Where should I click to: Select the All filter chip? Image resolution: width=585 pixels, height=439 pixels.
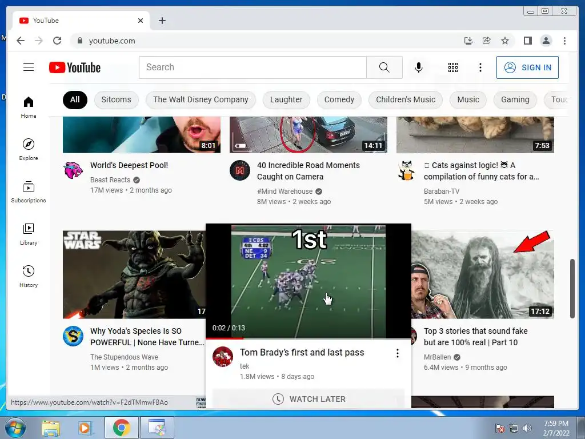pyautogui.click(x=75, y=99)
